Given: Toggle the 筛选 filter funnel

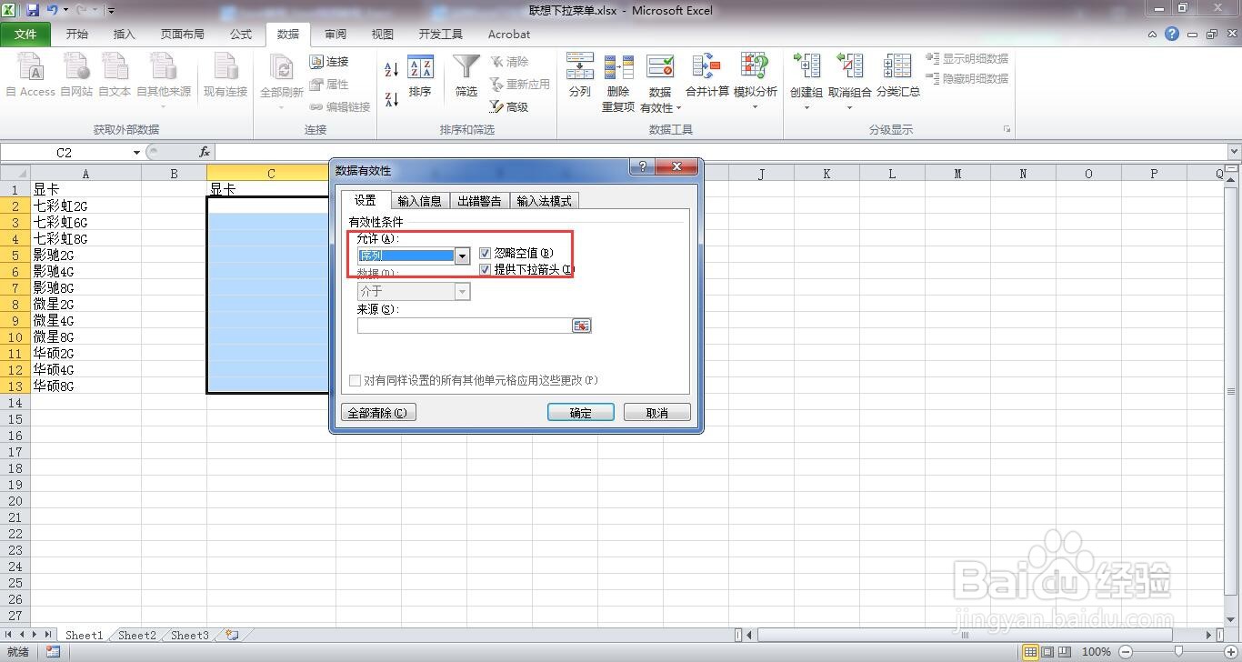Looking at the screenshot, I should 466,76.
